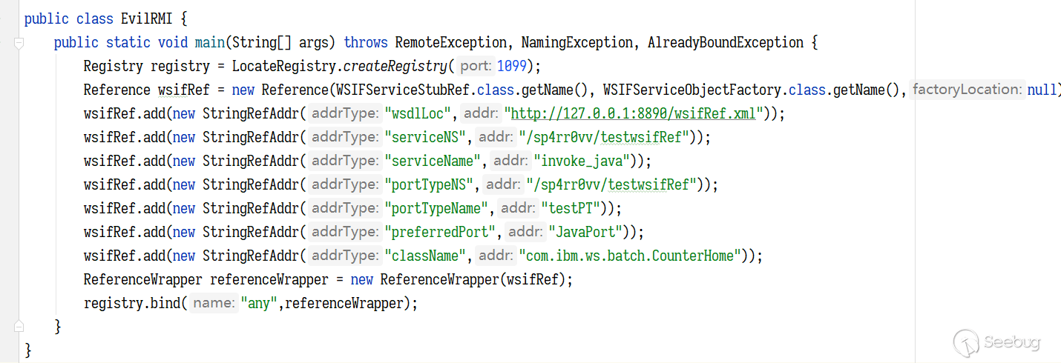Click the throws keyword
The height and width of the screenshot is (363, 1061).
pos(365,42)
